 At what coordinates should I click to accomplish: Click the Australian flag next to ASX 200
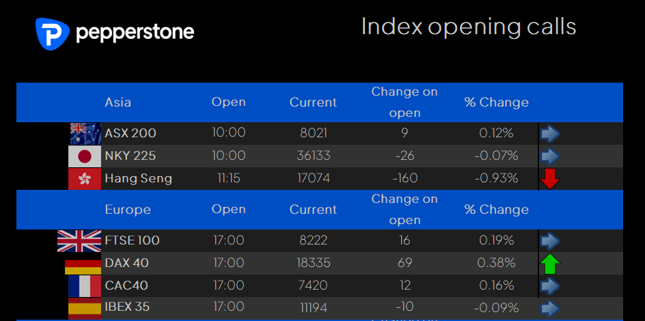tap(85, 134)
